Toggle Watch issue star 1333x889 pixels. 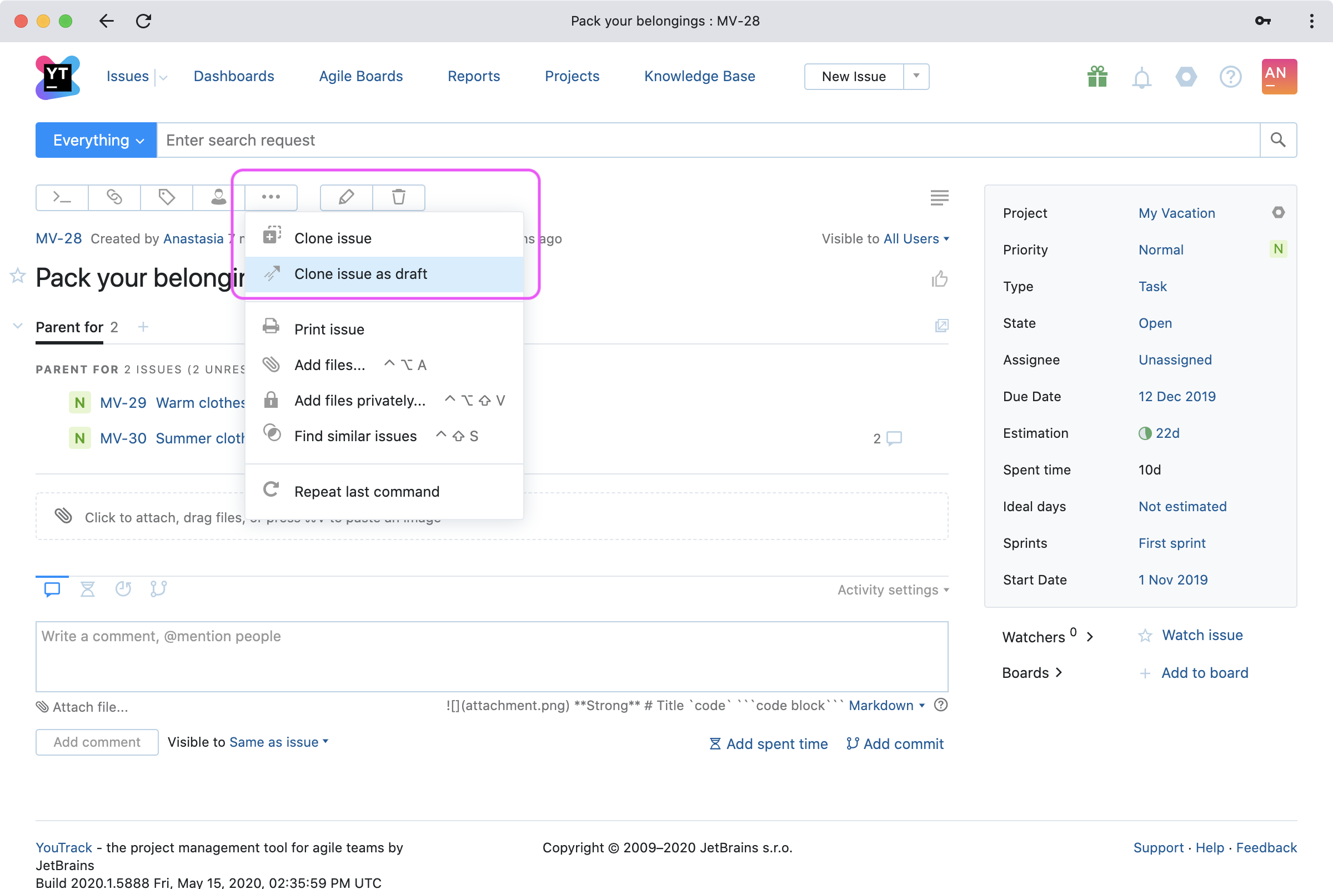coord(1145,636)
